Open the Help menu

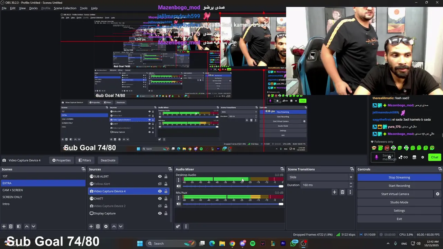(x=94, y=8)
